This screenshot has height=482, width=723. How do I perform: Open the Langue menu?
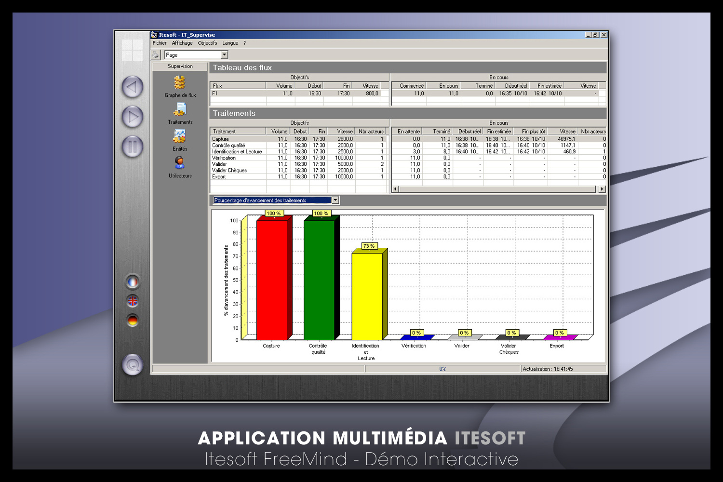tap(230, 43)
